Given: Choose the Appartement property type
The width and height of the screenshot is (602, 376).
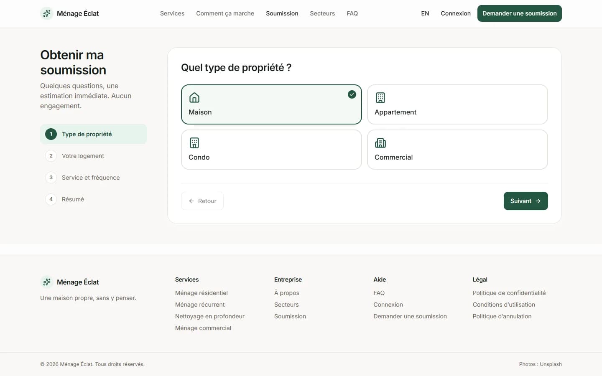Looking at the screenshot, I should point(457,104).
